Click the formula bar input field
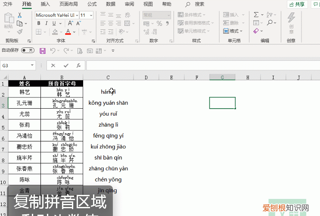The image size is (320, 216). [x=203, y=66]
